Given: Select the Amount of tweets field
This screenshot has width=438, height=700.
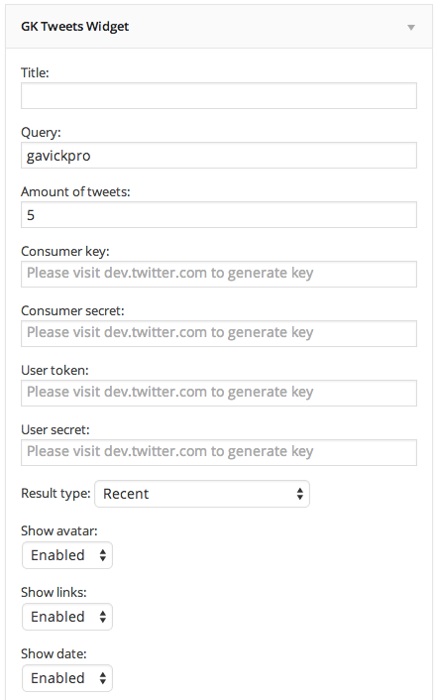Looking at the screenshot, I should (x=219, y=215).
